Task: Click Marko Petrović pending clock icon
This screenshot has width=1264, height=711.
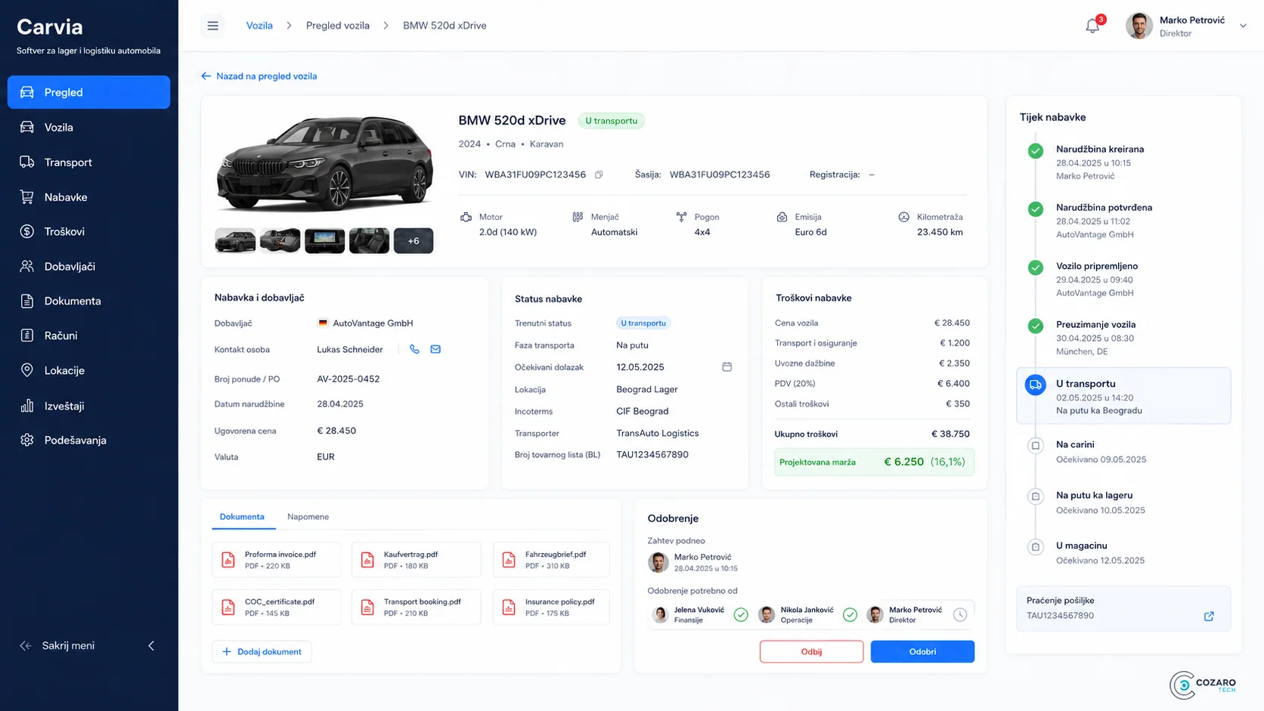Action: tap(960, 615)
